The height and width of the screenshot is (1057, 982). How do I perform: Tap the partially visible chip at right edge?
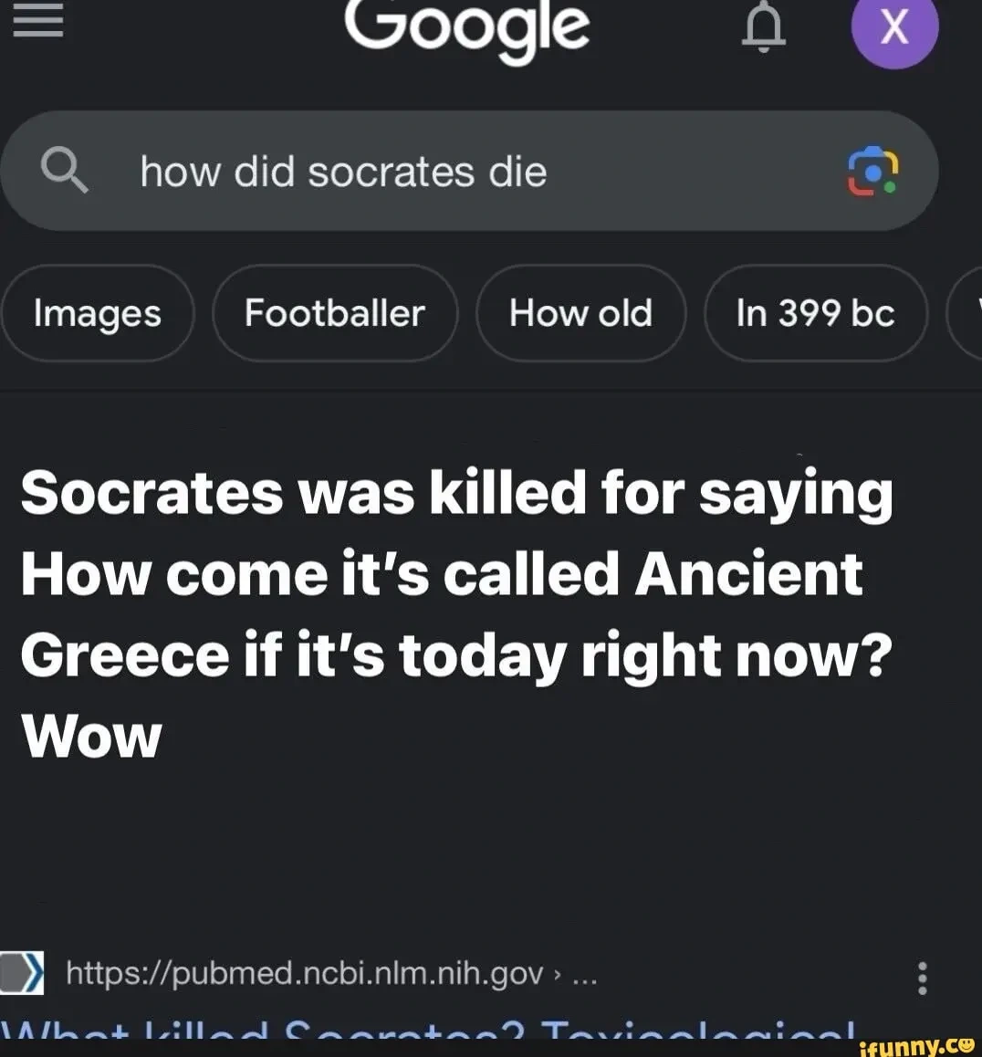967,313
